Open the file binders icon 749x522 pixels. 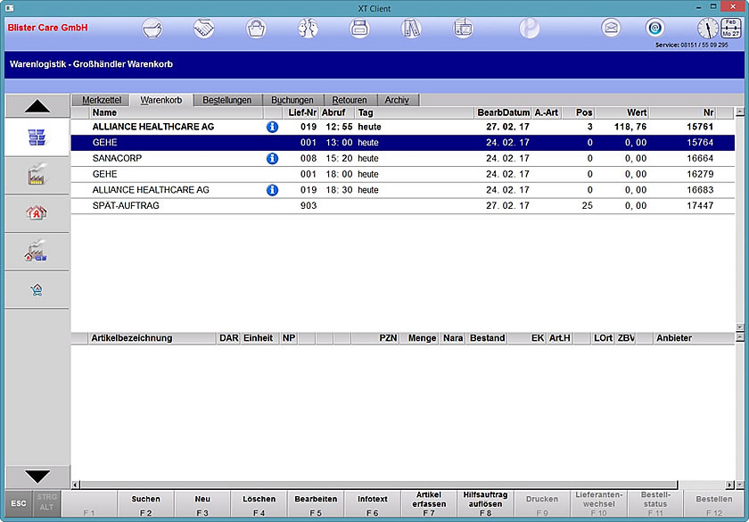tap(411, 29)
